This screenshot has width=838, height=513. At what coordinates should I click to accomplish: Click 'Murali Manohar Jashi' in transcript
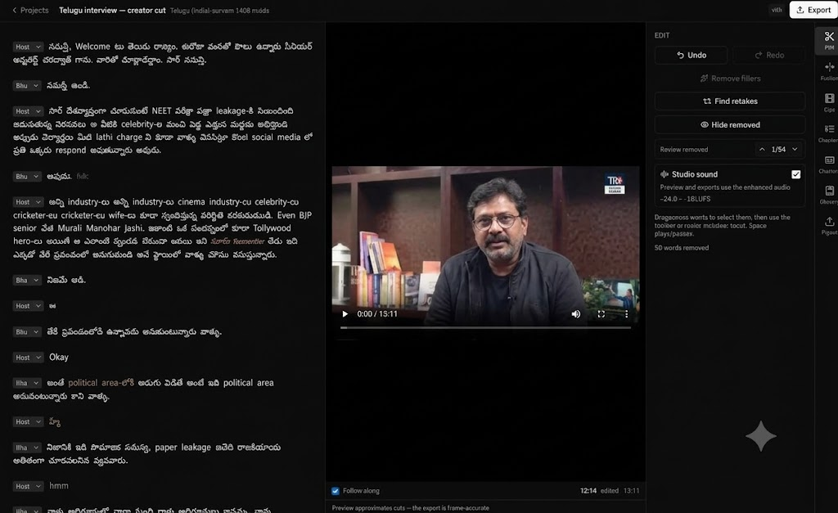coord(101,228)
